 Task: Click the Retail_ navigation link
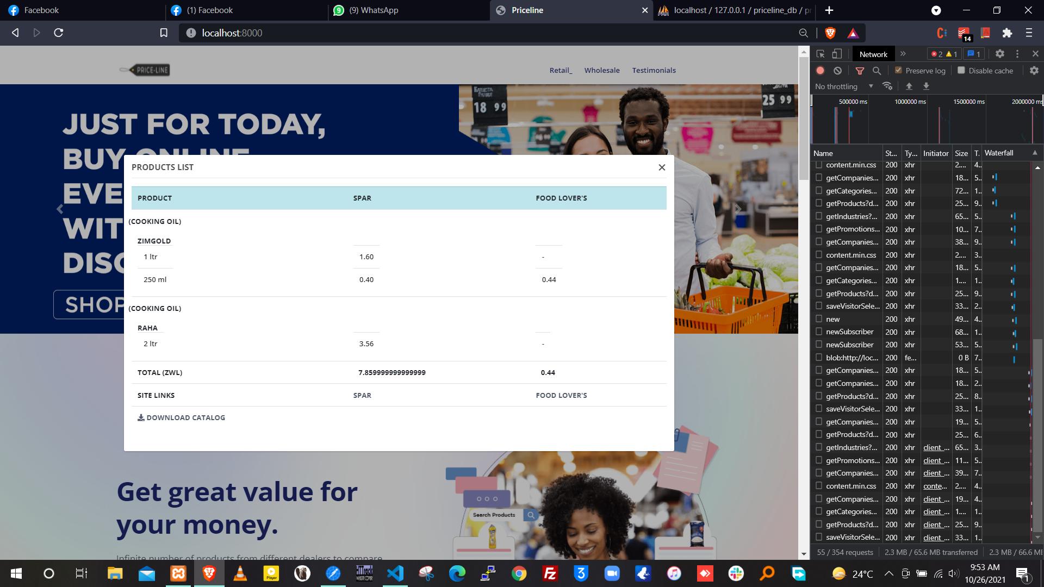tap(561, 70)
